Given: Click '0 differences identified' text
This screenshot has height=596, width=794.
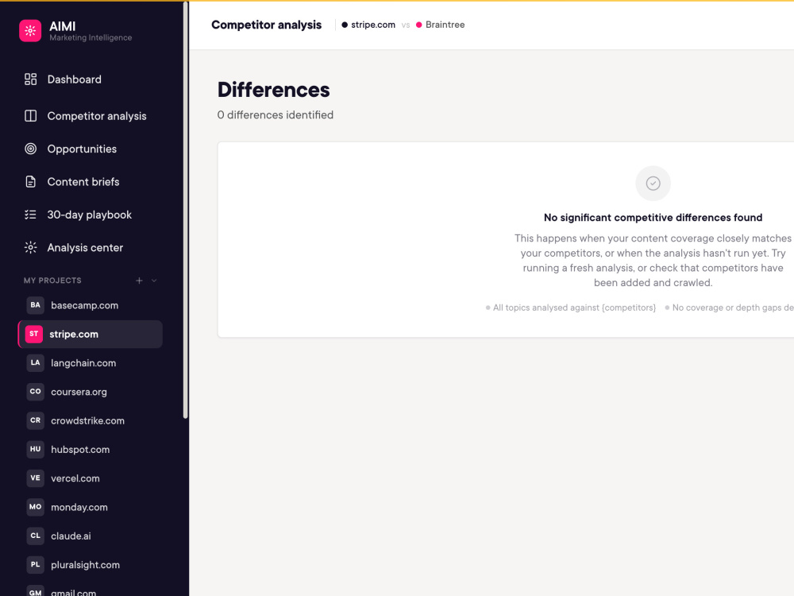Looking at the screenshot, I should pyautogui.click(x=276, y=115).
